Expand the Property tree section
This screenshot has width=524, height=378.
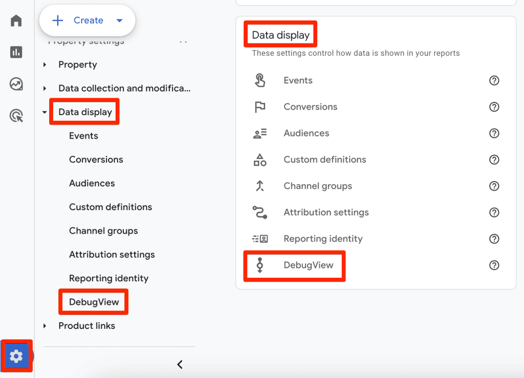tap(45, 64)
